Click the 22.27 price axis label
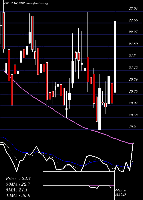The image size is (143, 200). (133, 32)
